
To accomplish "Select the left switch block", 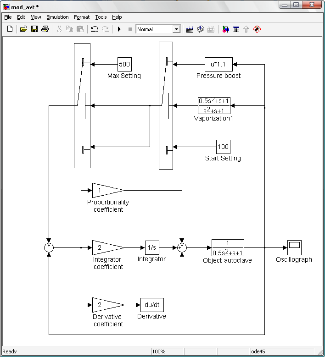I will pyautogui.click(x=82, y=105).
